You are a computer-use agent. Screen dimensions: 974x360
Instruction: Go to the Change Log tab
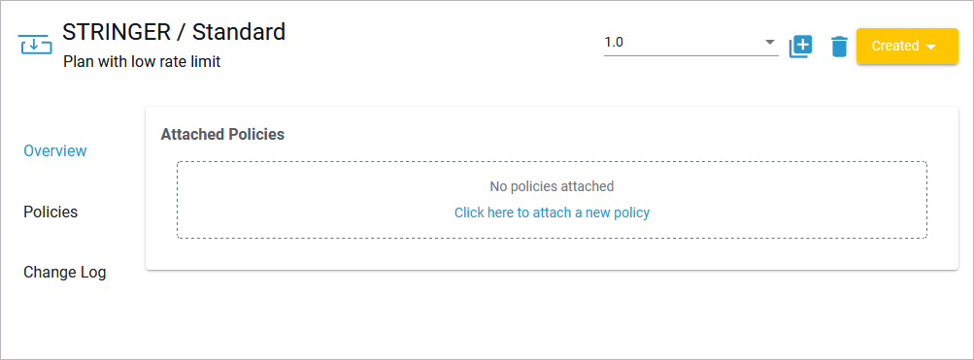tap(65, 273)
